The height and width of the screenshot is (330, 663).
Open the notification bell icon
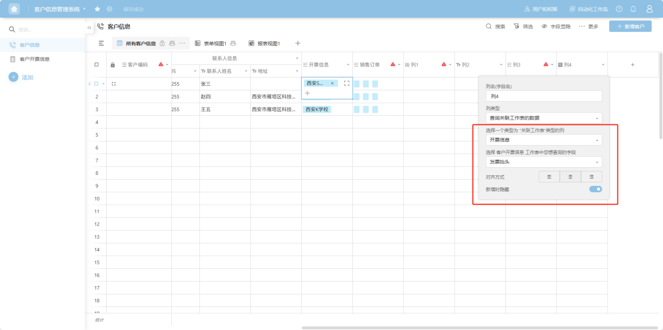pos(633,9)
